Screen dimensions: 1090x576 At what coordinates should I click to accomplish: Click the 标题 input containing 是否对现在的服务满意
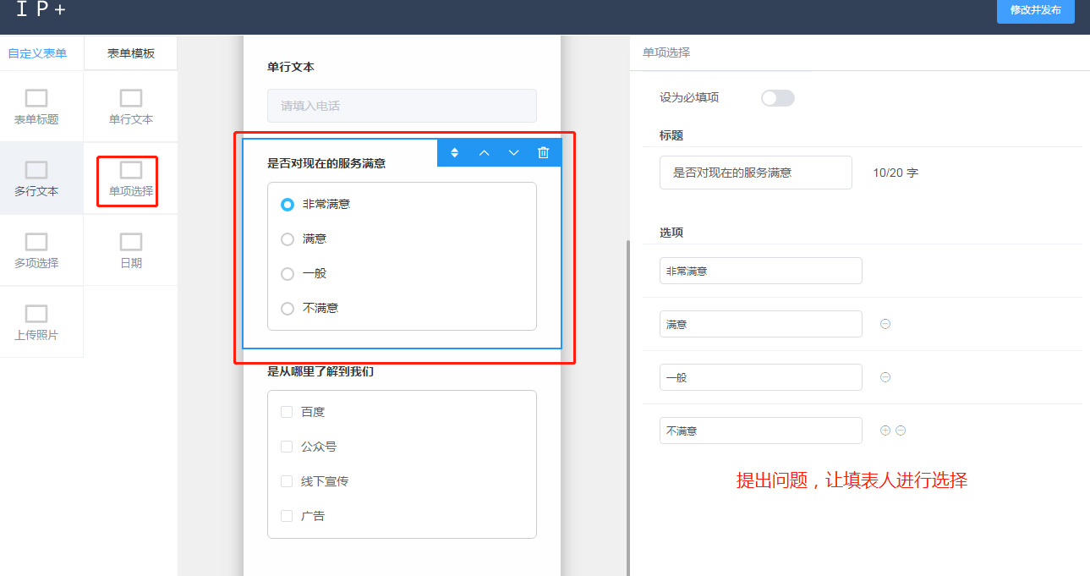[755, 173]
